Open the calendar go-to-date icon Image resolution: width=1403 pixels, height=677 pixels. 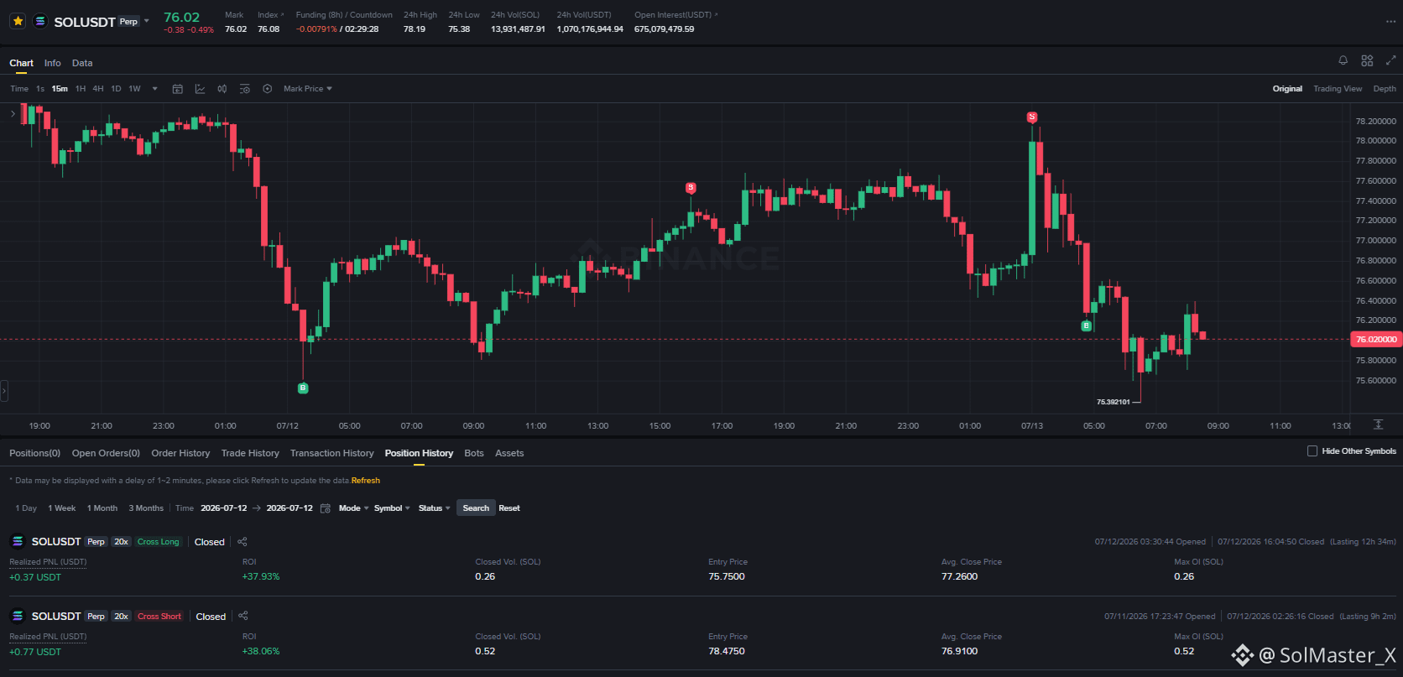[x=178, y=89]
